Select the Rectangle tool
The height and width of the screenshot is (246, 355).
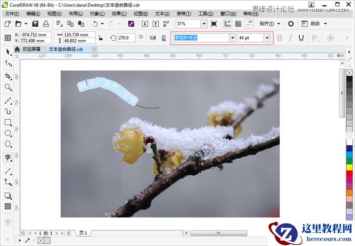(8, 123)
